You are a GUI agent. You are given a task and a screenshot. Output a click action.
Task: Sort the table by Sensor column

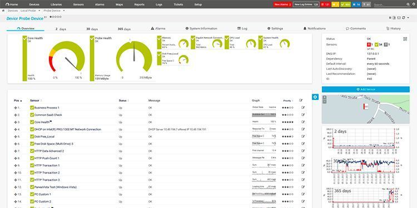pyautogui.click(x=36, y=100)
